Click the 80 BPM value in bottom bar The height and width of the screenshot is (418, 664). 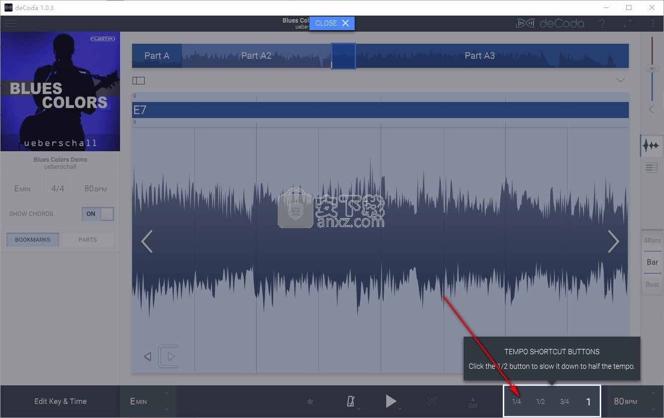tap(625, 401)
